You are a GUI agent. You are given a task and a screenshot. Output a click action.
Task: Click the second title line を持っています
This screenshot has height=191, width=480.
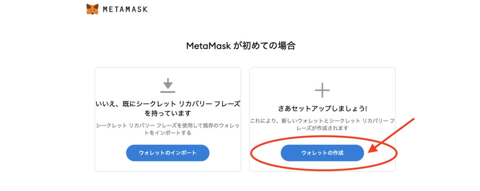(168, 113)
